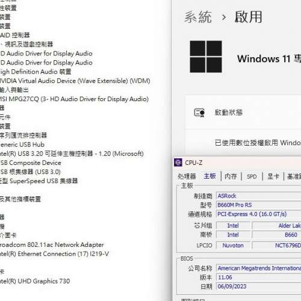Select USB Composite Device entry
This screenshot has width=301, height=301.
[31, 163]
